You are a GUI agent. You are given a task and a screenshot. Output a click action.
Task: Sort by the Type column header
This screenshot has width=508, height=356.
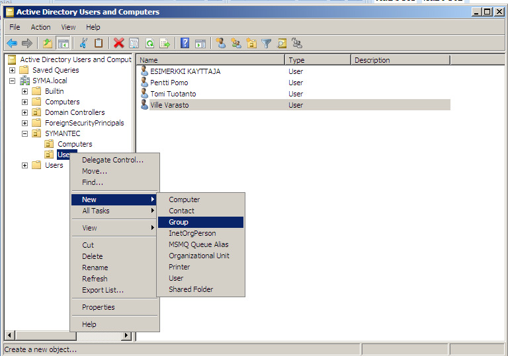point(317,60)
